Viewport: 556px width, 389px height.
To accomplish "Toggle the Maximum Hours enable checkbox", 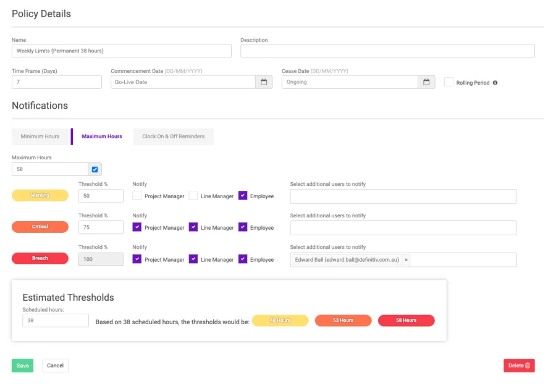I will point(95,169).
